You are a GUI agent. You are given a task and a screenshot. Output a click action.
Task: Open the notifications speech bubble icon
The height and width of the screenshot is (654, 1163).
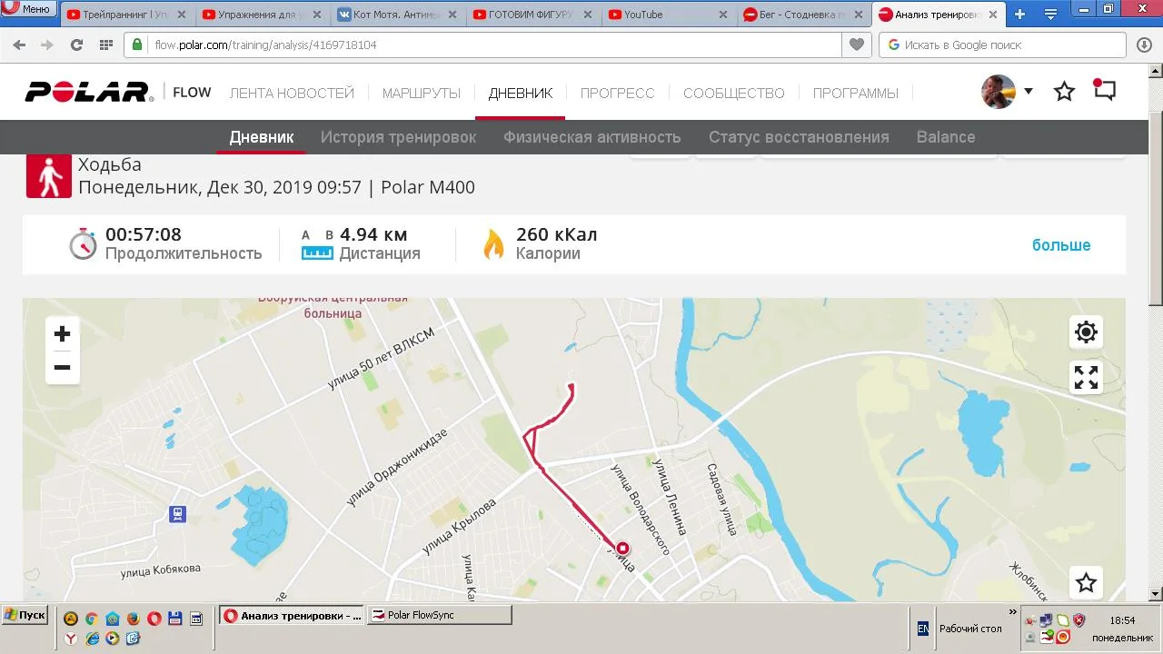pos(1104,91)
